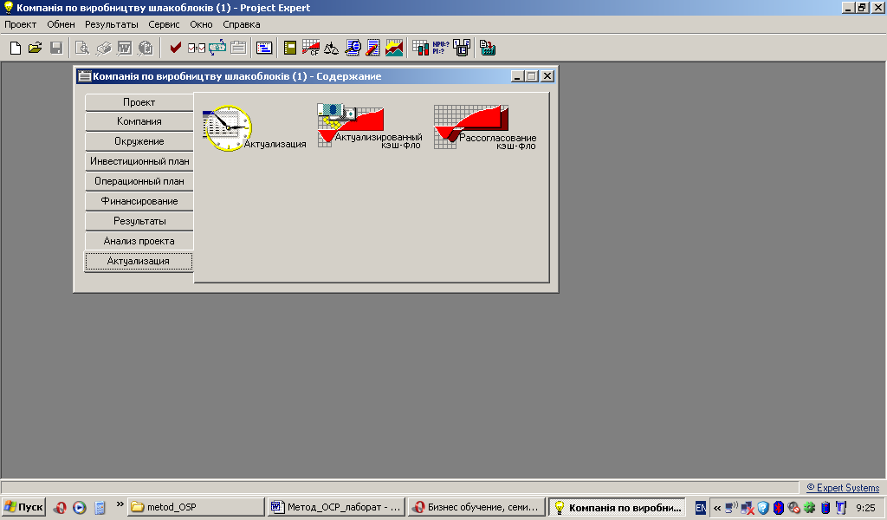Switch to the Результаты section tab
This screenshot has height=520, width=887.
[x=139, y=221]
